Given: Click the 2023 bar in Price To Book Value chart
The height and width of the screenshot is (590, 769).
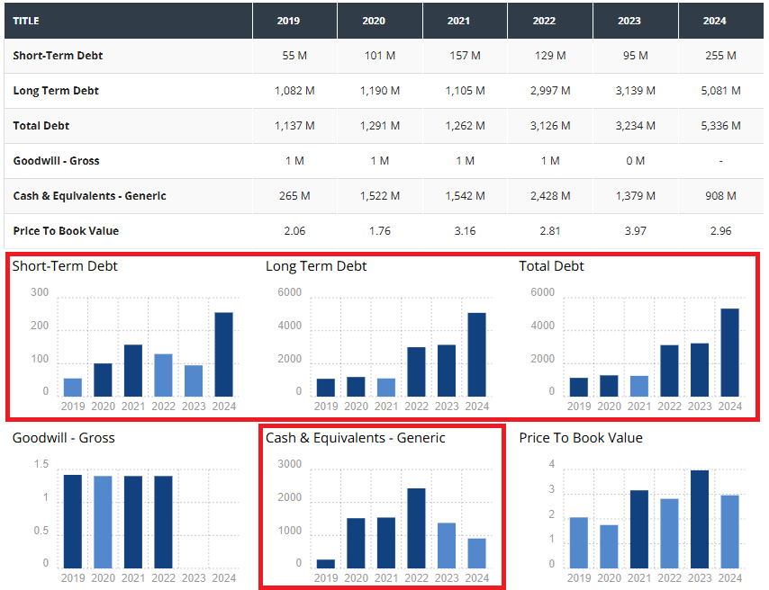Looking at the screenshot, I should (700, 519).
